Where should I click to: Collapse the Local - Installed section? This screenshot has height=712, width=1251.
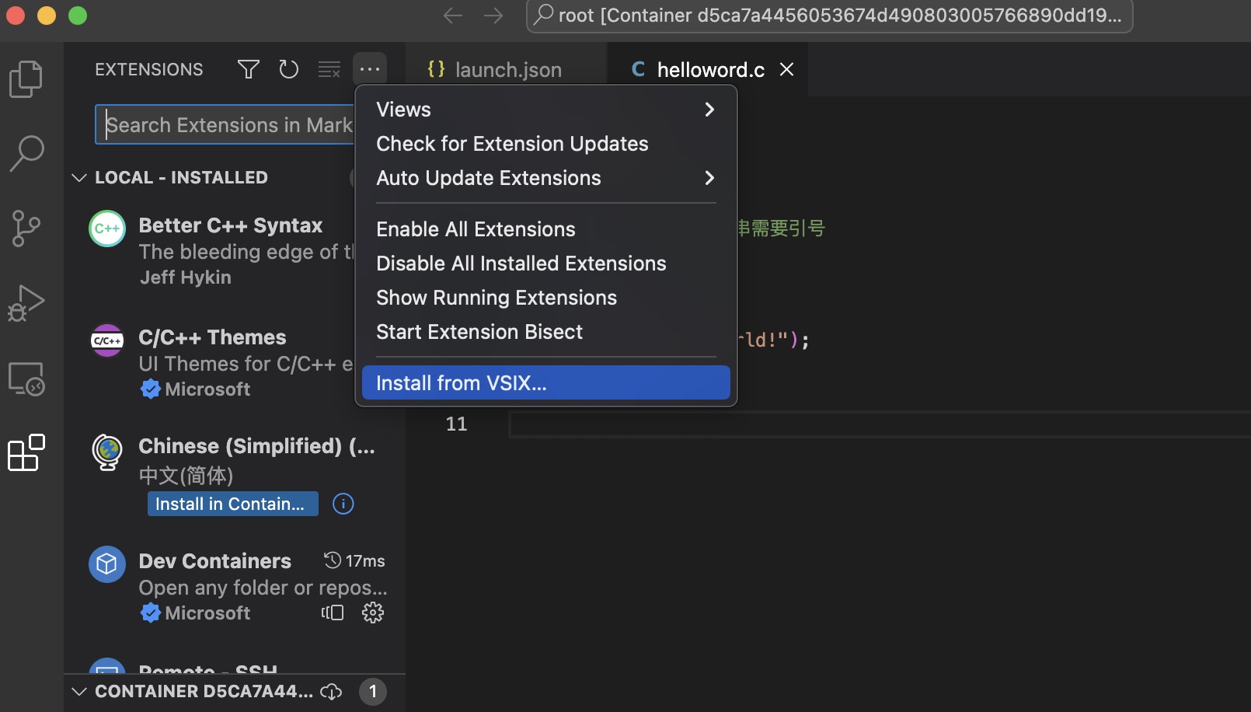[x=79, y=178]
